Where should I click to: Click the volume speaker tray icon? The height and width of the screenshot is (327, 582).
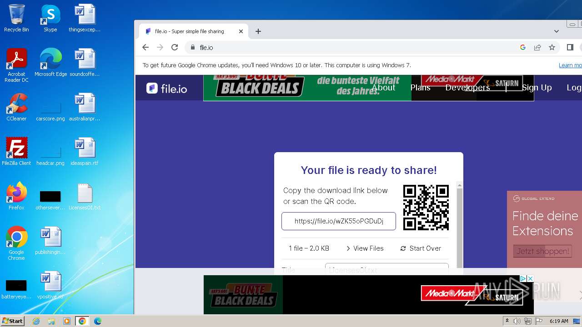coord(517,321)
